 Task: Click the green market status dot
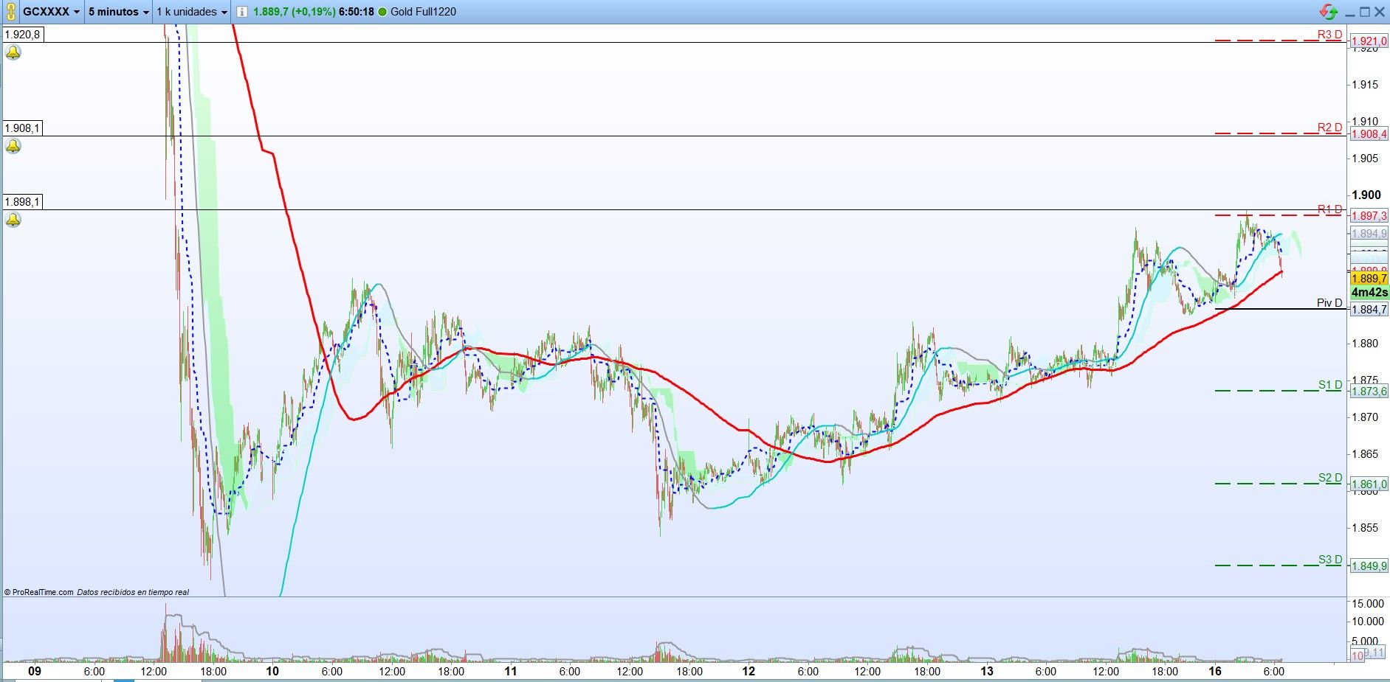[382, 12]
